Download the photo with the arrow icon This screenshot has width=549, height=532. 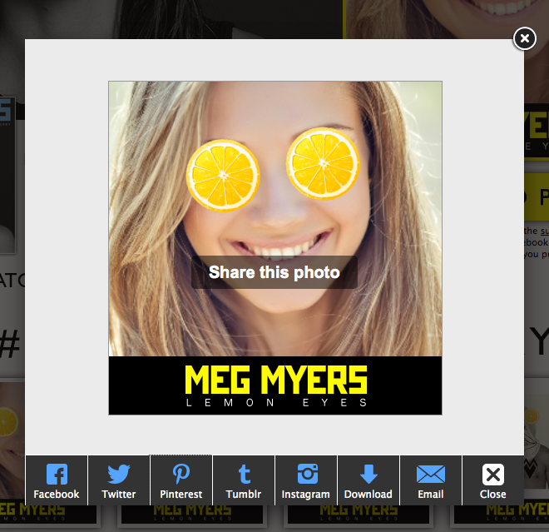pyautogui.click(x=368, y=480)
